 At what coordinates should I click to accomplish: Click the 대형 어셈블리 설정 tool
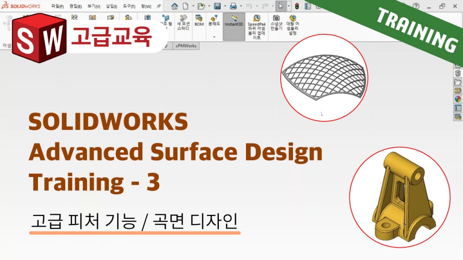pos(293,25)
